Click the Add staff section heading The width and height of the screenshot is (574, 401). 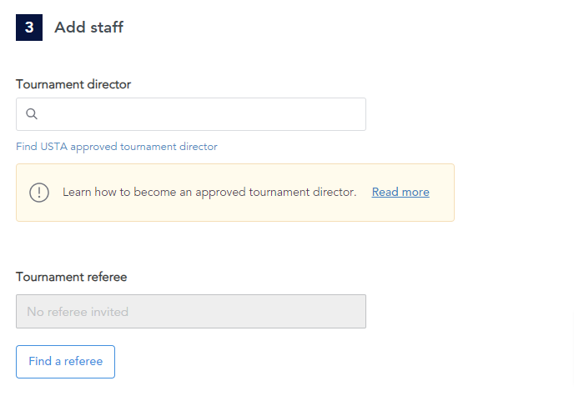(x=88, y=28)
